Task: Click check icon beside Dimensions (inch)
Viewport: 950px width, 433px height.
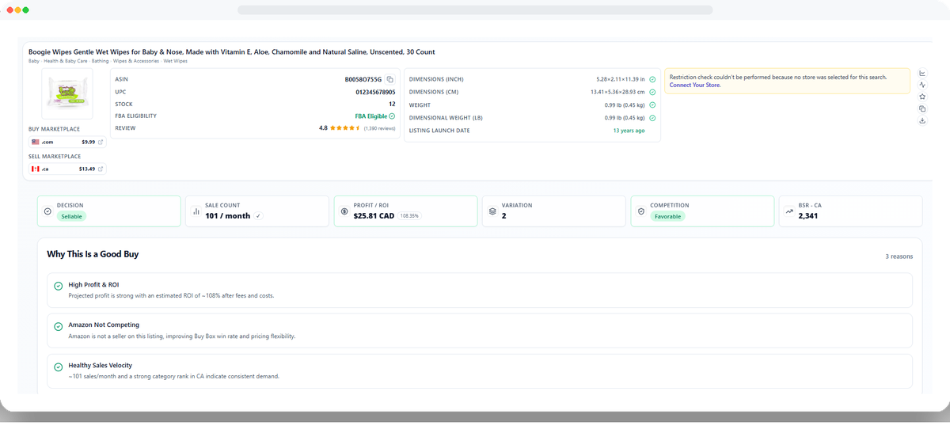Action: point(652,79)
